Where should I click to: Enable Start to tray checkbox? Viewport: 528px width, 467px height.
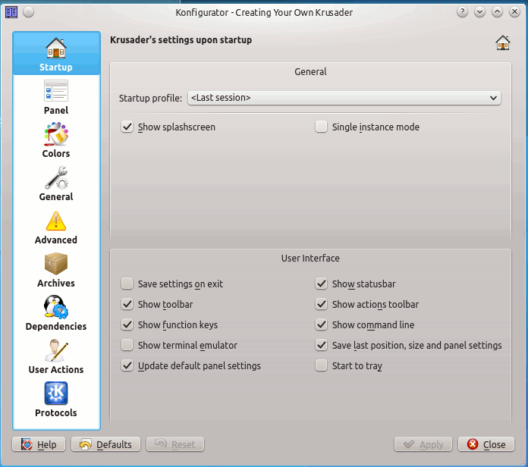tap(321, 365)
